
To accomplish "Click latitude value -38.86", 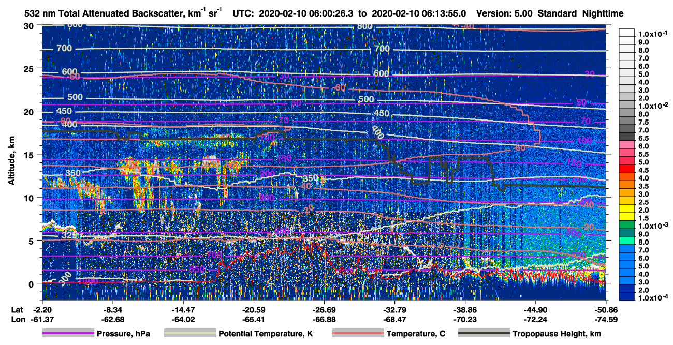I will tap(465, 310).
